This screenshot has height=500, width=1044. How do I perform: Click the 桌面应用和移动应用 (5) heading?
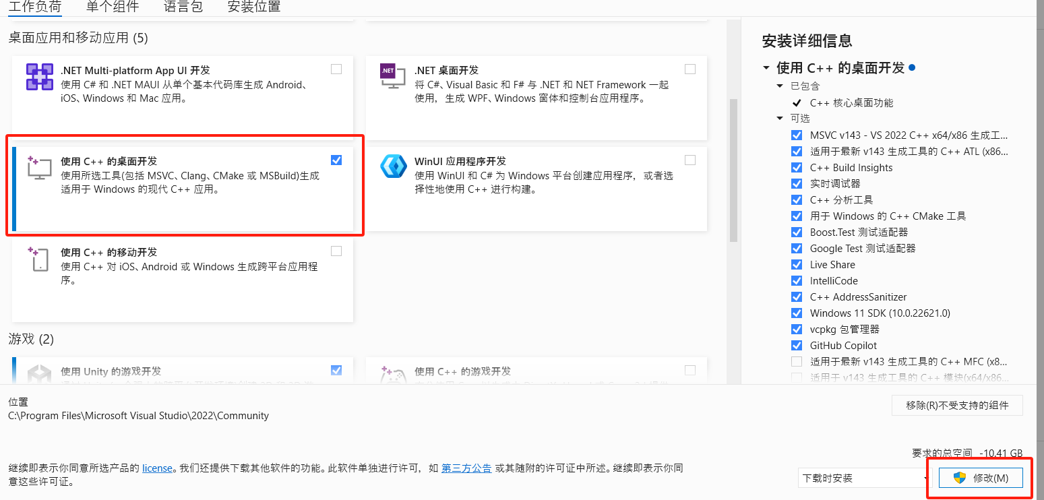click(78, 38)
